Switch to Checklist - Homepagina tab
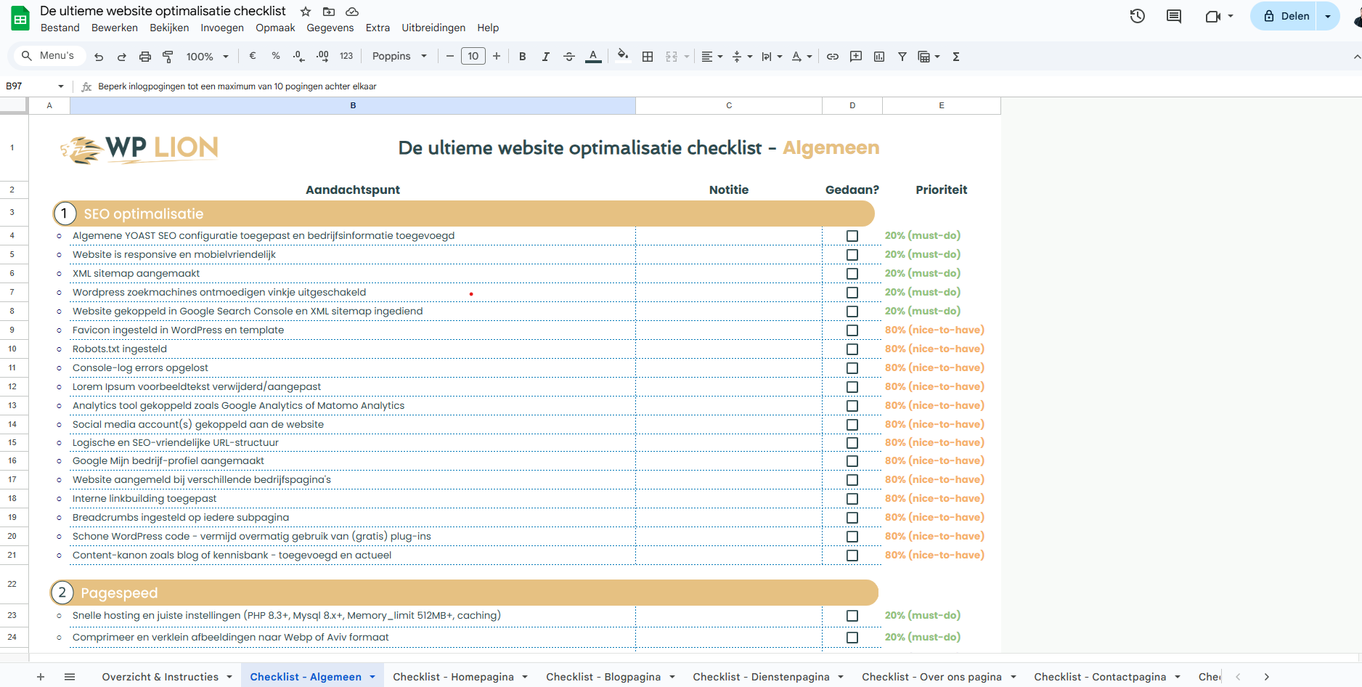This screenshot has width=1362, height=687. (453, 677)
